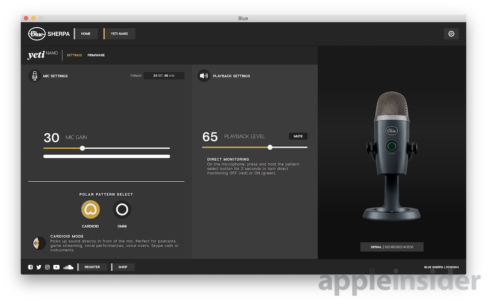This screenshot has width=487, height=302.
Task: Click the Blue Sherpa version text
Action: coord(442,267)
